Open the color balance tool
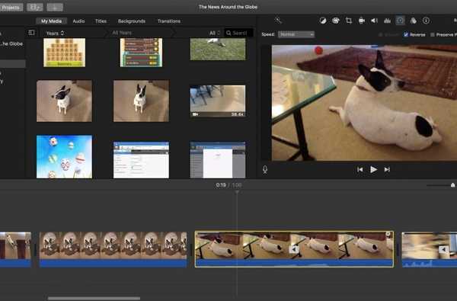457x301 pixels. 323,21
